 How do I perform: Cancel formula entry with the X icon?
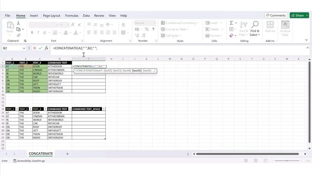(x=35, y=48)
